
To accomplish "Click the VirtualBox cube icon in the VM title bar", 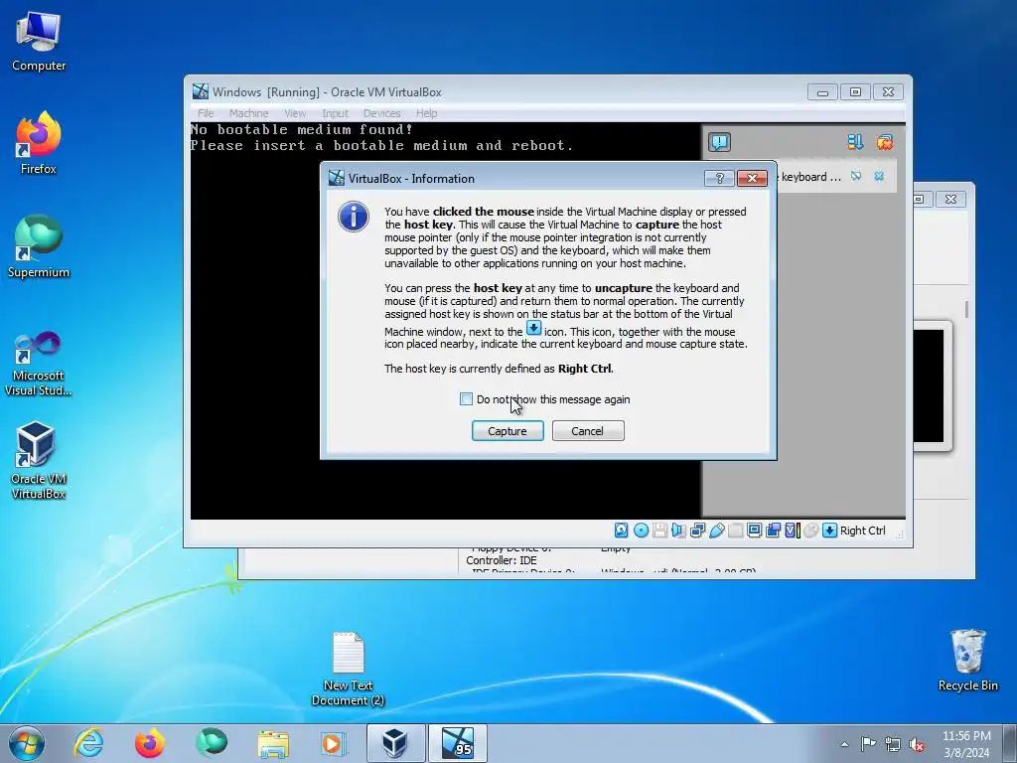I will pyautogui.click(x=201, y=91).
